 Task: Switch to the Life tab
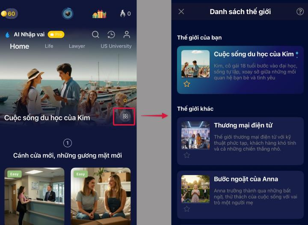point(49,46)
